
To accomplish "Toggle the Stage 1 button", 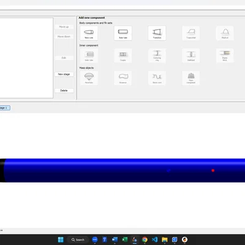I will tap(4, 108).
